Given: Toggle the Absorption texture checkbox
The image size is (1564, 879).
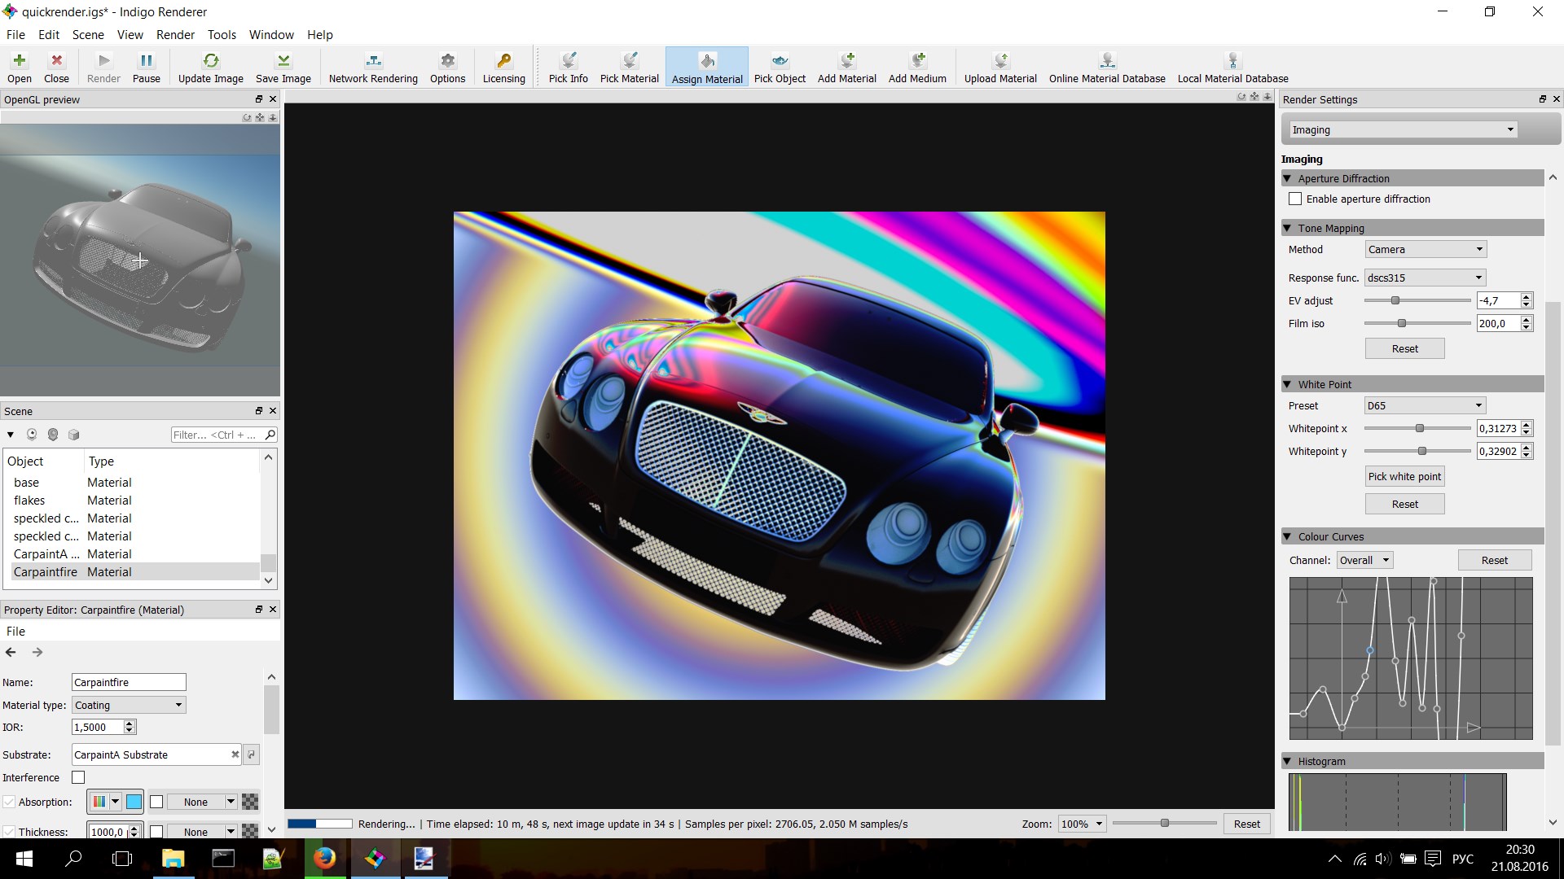Looking at the screenshot, I should click(156, 802).
